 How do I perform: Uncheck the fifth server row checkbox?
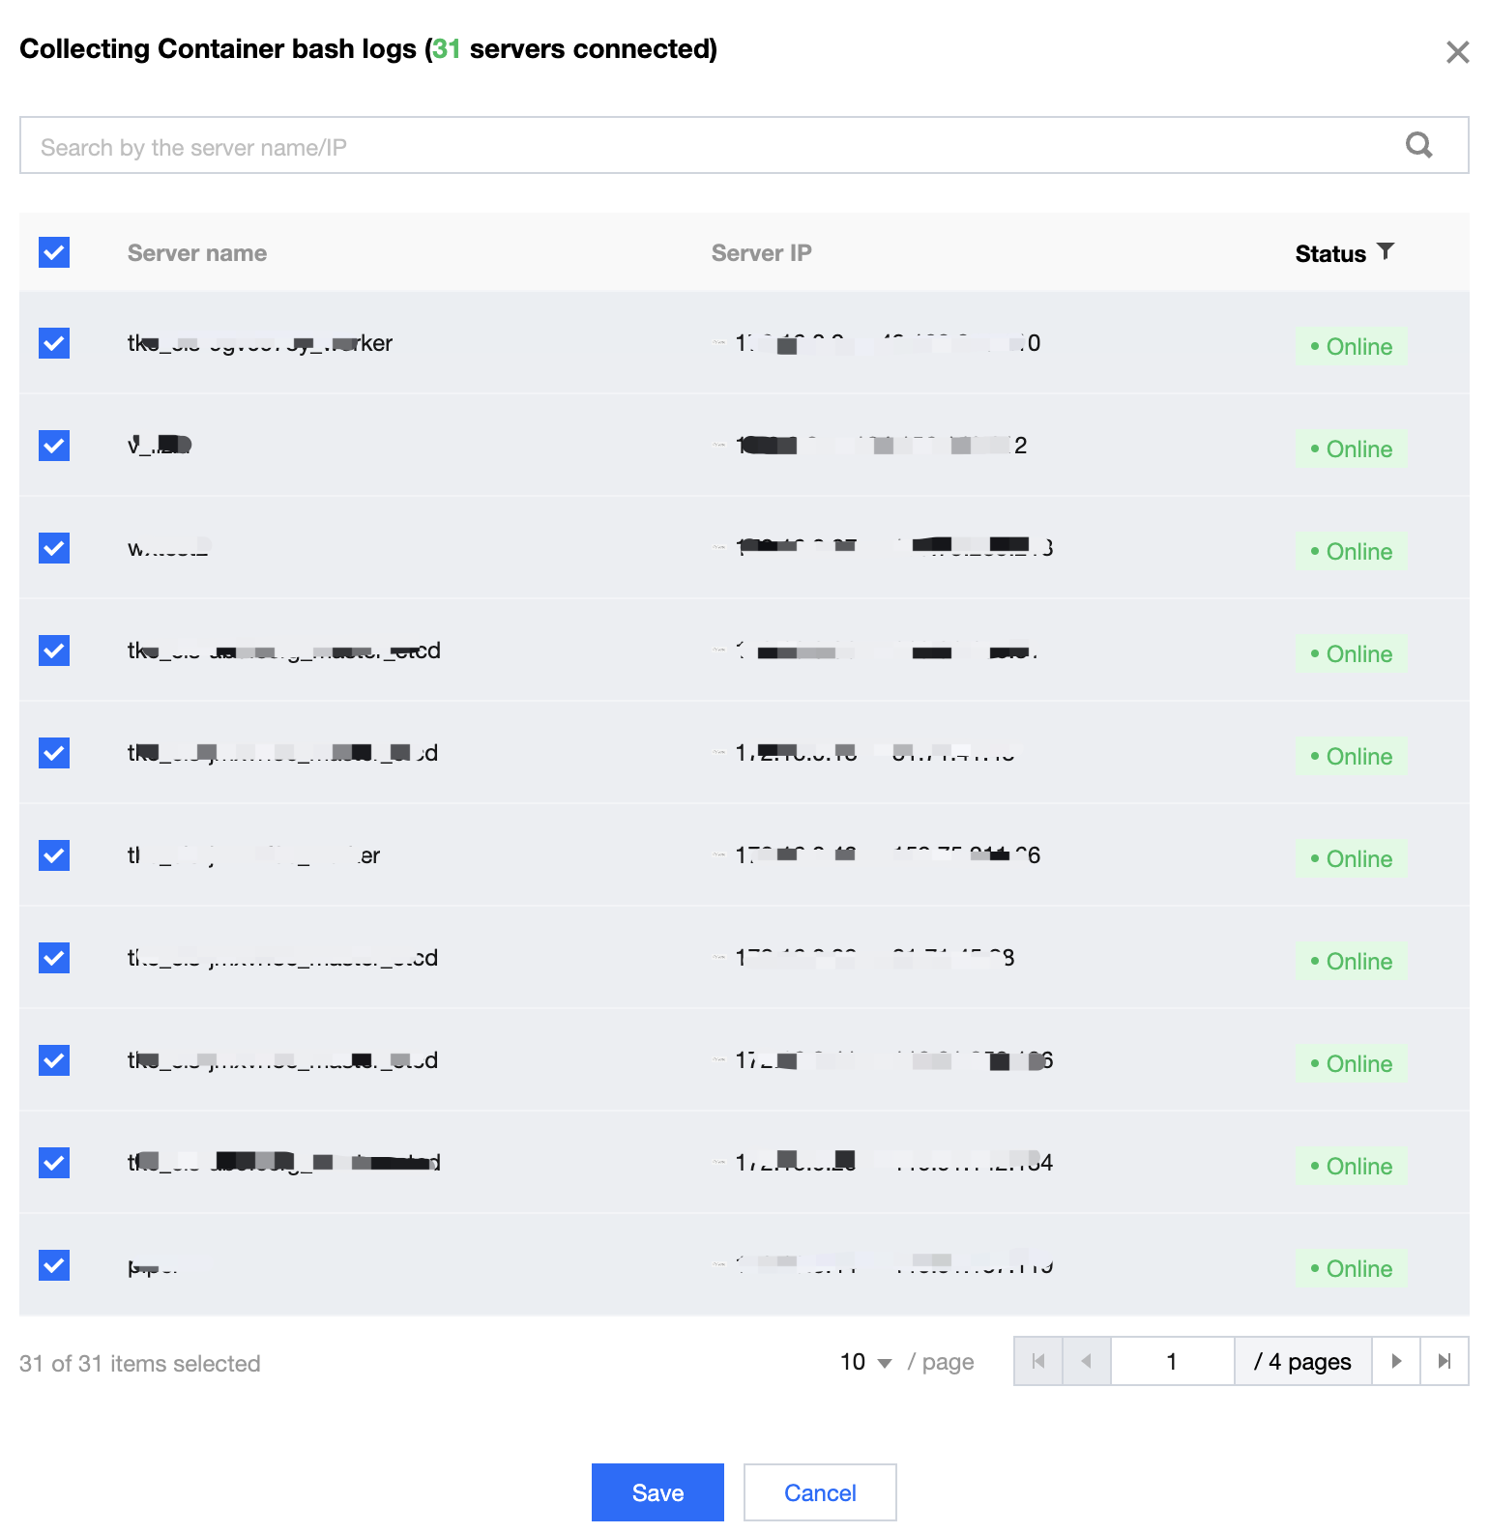54,753
